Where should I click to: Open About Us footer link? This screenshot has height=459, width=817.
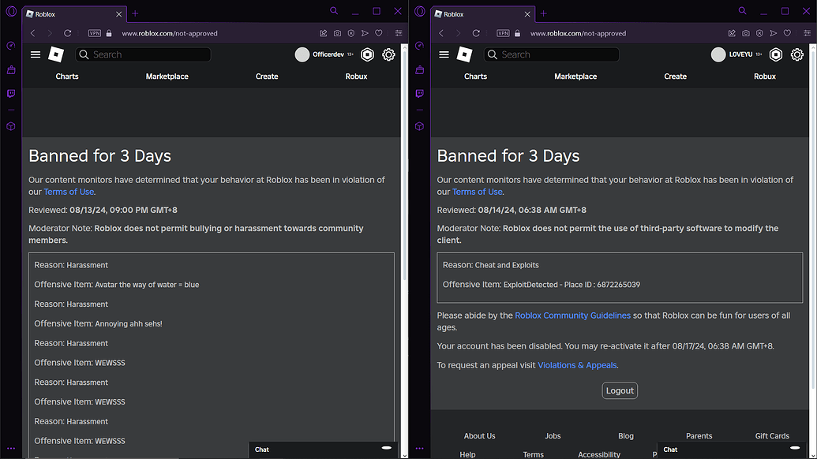(479, 436)
